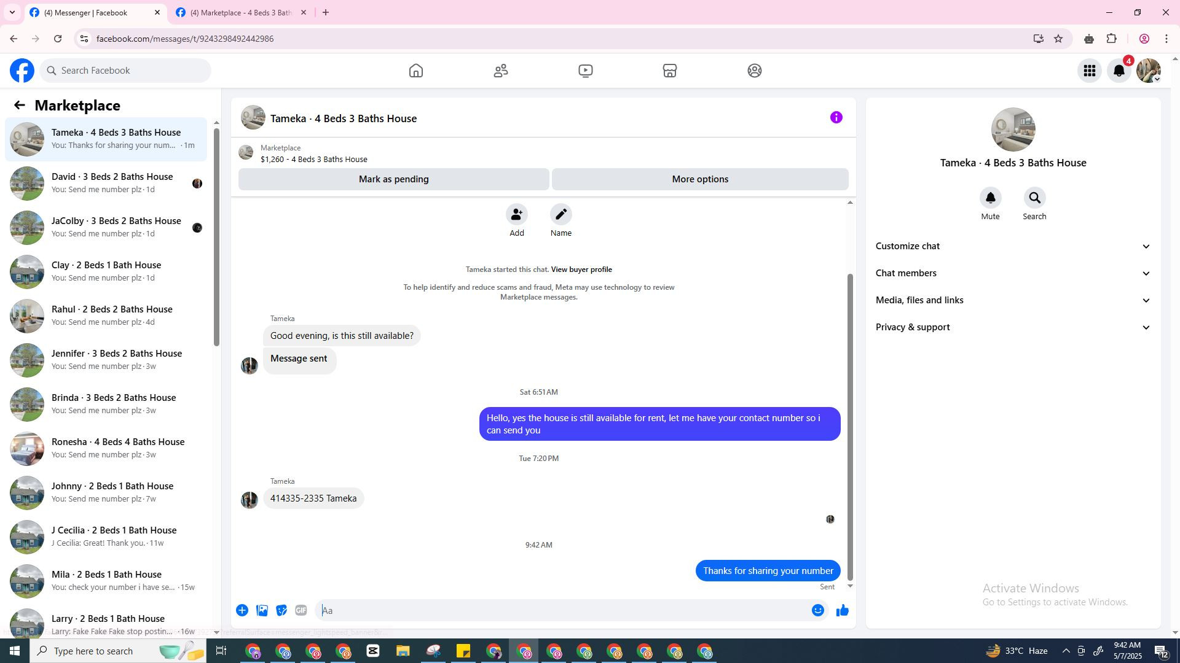
Task: Expand Customize chat section
Action: (x=1012, y=246)
